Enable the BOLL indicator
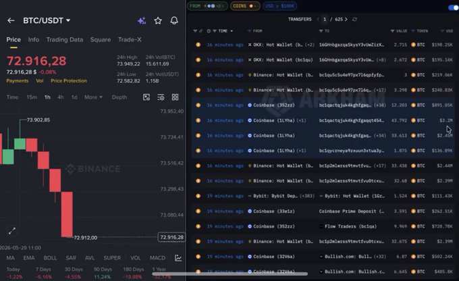459x281 pixels. pos(51,258)
